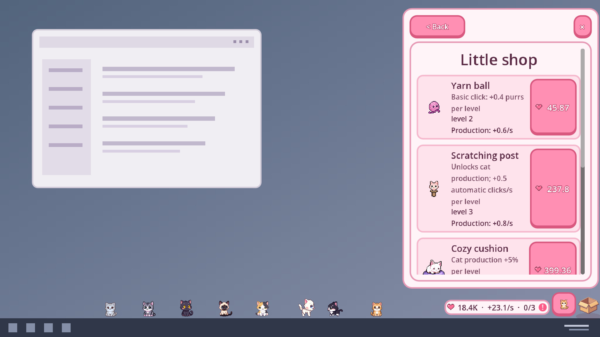Buy Scratching post upgrade for 237.8
600x337 pixels.
point(553,188)
